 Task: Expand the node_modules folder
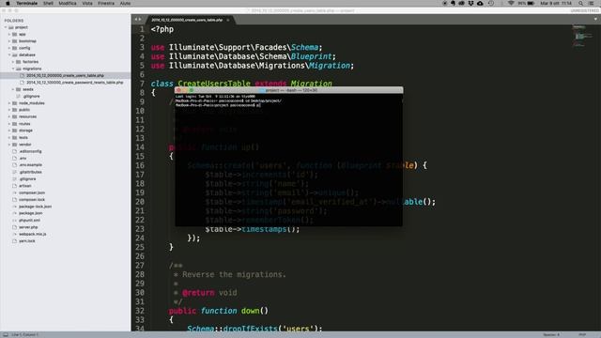(x=9, y=103)
